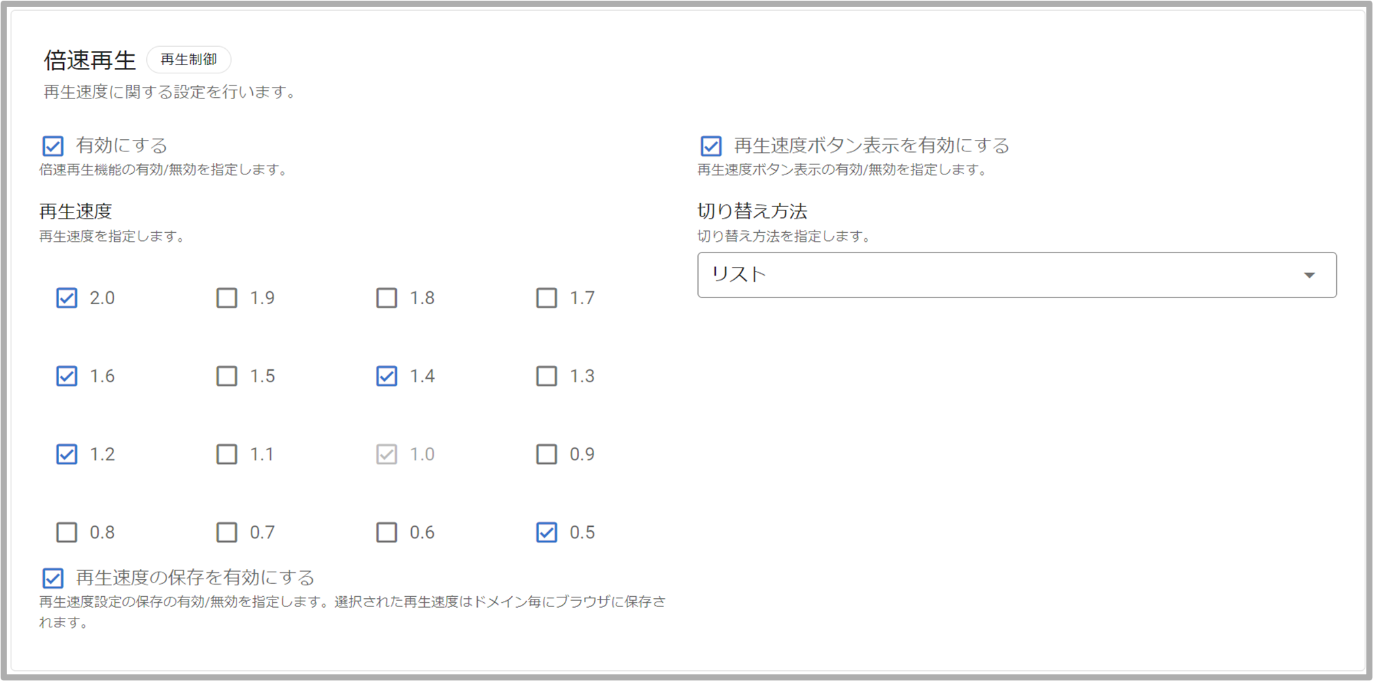The width and height of the screenshot is (1373, 681).
Task: Uncheck the 0.5 playback speed
Action: (546, 532)
